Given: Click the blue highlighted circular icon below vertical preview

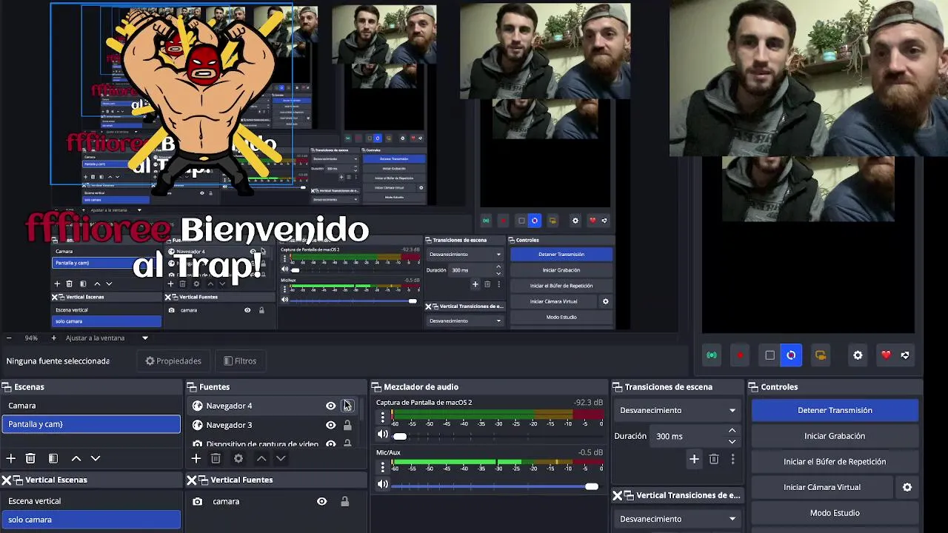Looking at the screenshot, I should [x=791, y=355].
